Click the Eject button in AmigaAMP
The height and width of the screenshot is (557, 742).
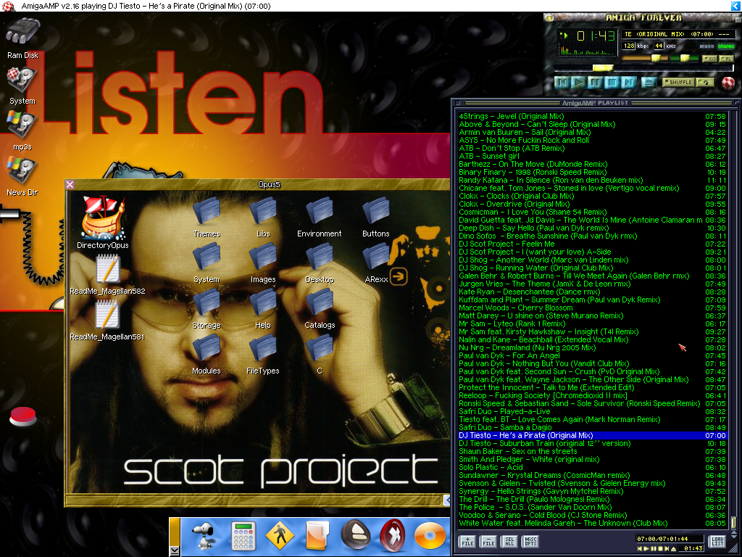point(649,83)
